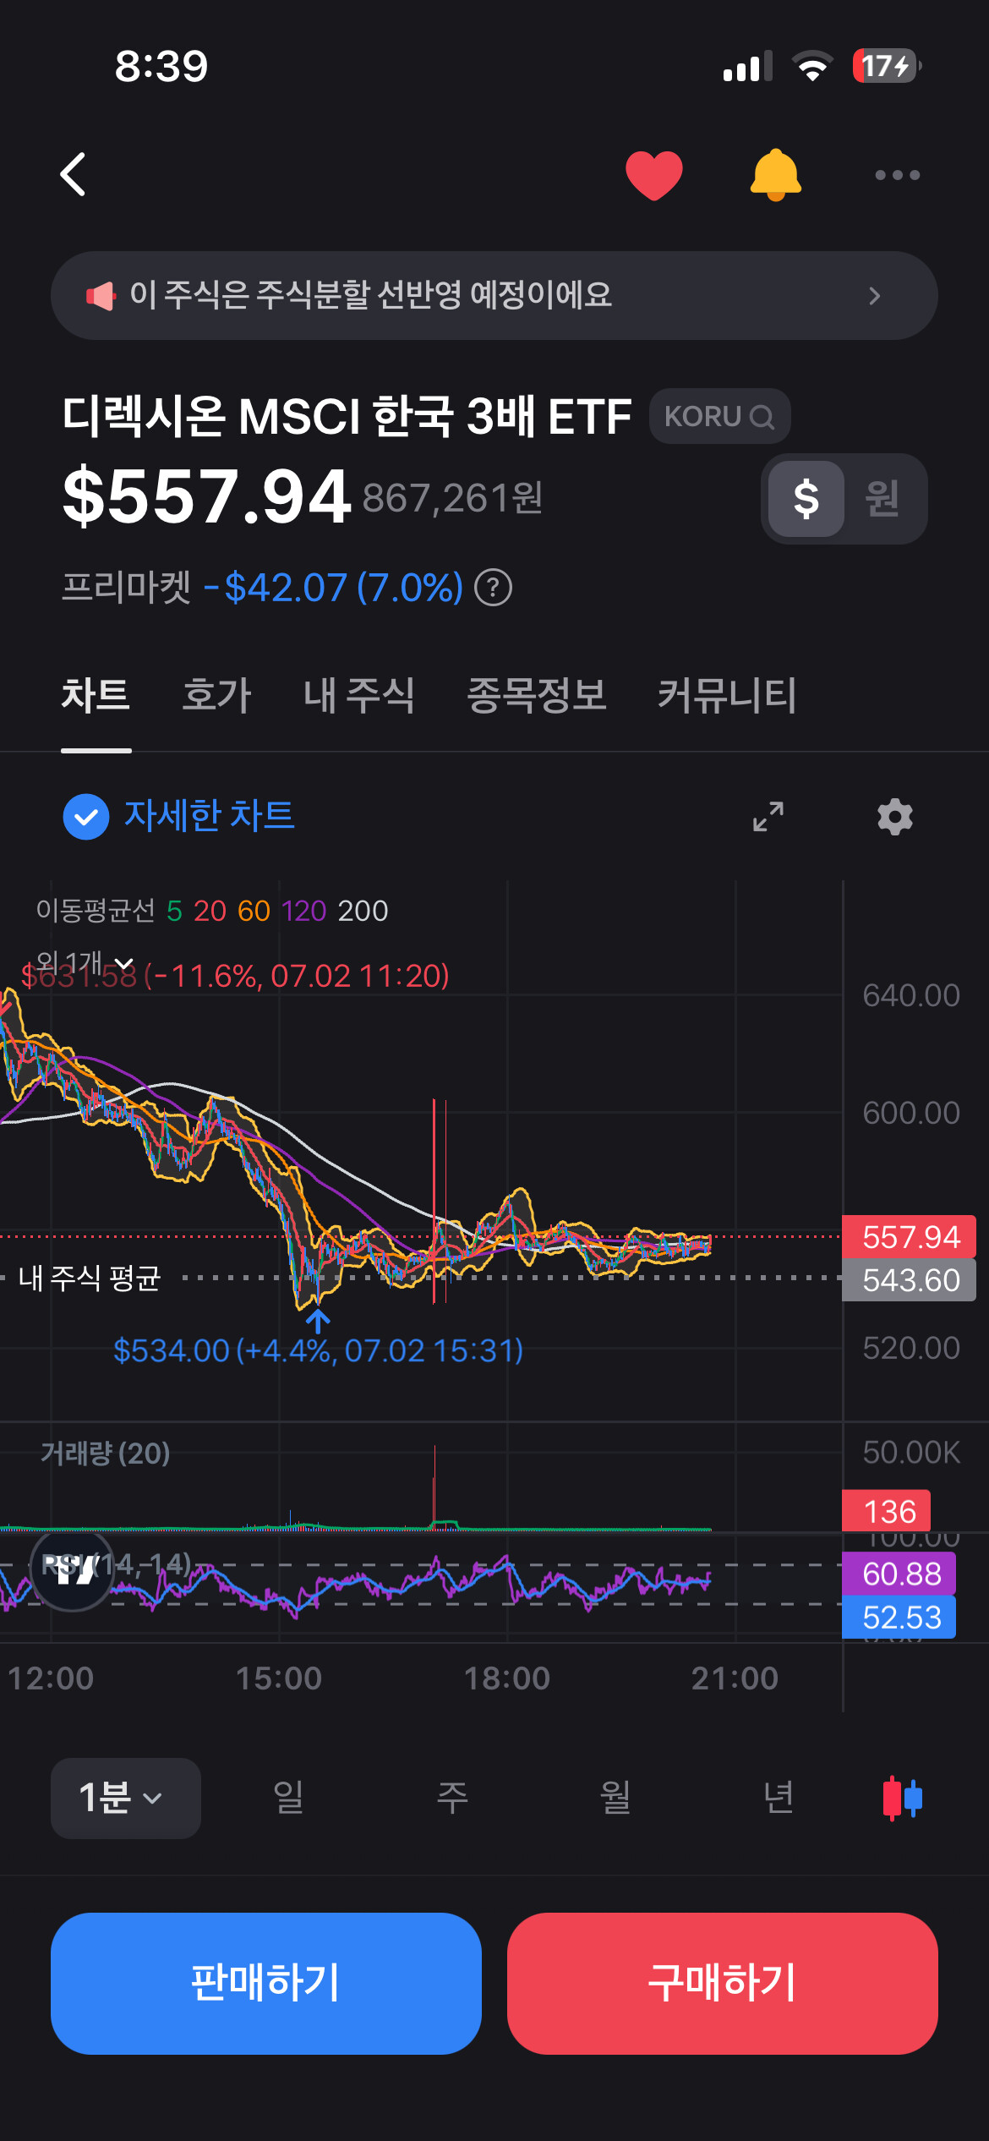Image resolution: width=989 pixels, height=2141 pixels.
Task: Open chart settings with the gear icon
Action: click(x=895, y=817)
